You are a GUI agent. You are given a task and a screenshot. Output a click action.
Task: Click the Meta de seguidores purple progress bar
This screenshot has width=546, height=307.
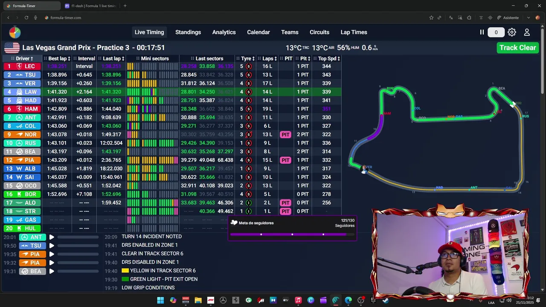tap(292, 234)
